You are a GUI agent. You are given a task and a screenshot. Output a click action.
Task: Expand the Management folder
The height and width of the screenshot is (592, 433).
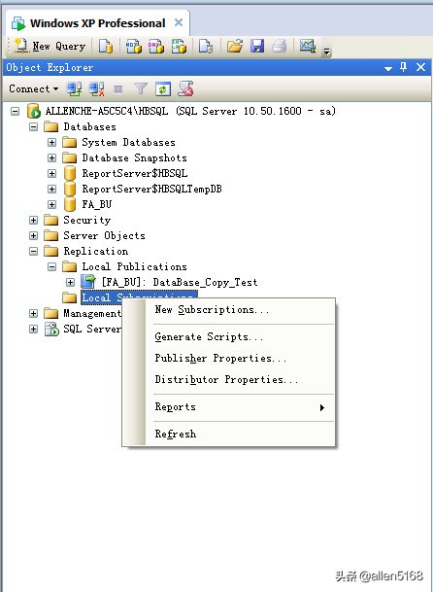point(34,313)
